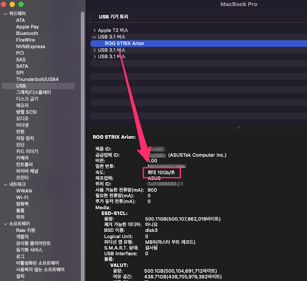Click the USB 기기 트리 column header
This screenshot has height=281, width=307.
click(x=114, y=17)
